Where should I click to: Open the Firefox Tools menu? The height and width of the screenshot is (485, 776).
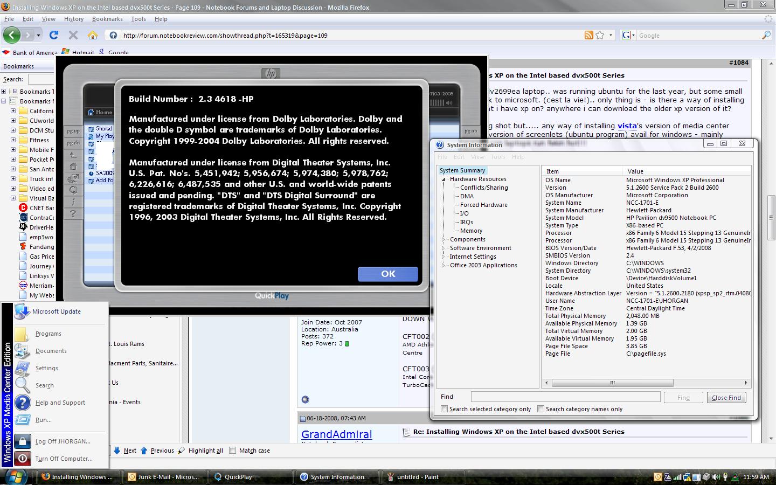(138, 19)
